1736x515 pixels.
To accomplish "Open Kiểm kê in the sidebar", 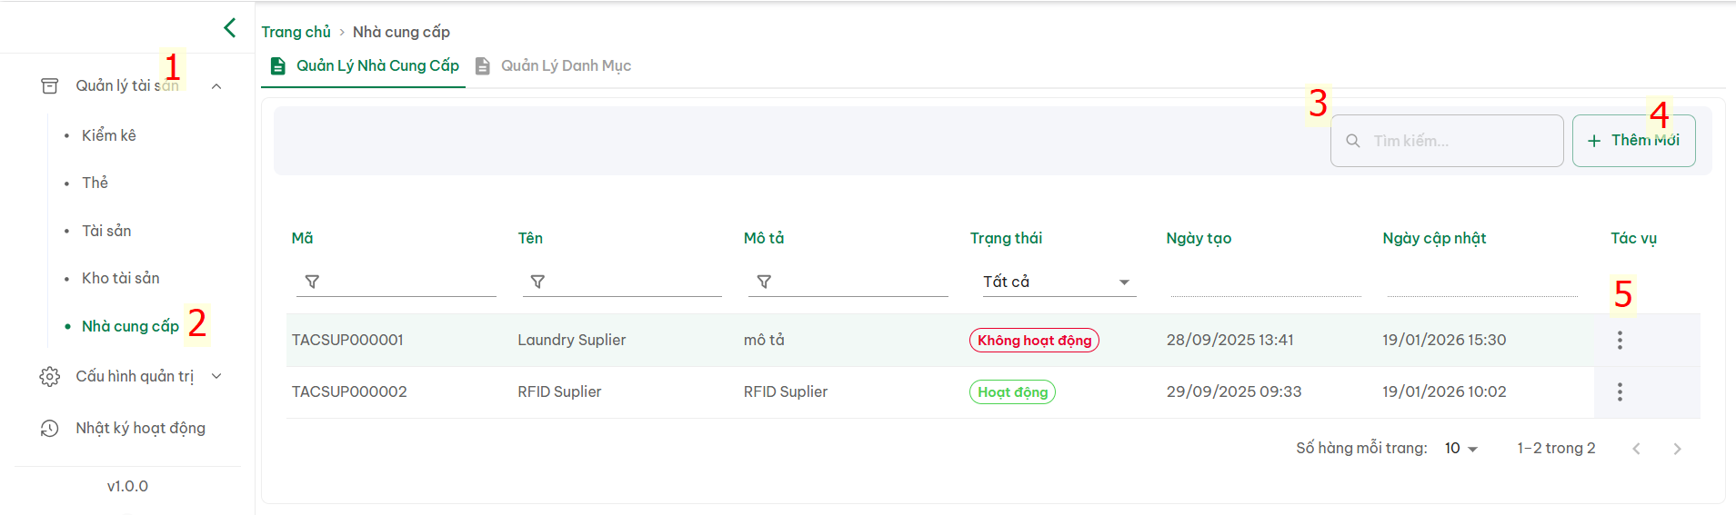I will (109, 135).
